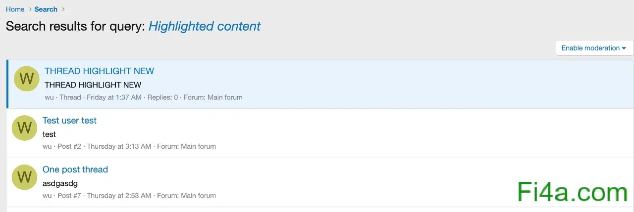Viewport: 634px width, 212px height.
Task: Open the Highlighted content query link
Action: (x=205, y=26)
